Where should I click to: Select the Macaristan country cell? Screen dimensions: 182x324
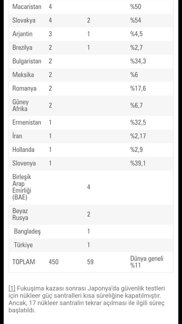click(27, 7)
